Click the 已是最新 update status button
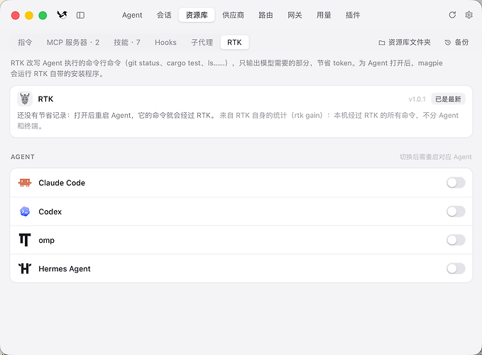This screenshot has height=355, width=482. point(448,99)
